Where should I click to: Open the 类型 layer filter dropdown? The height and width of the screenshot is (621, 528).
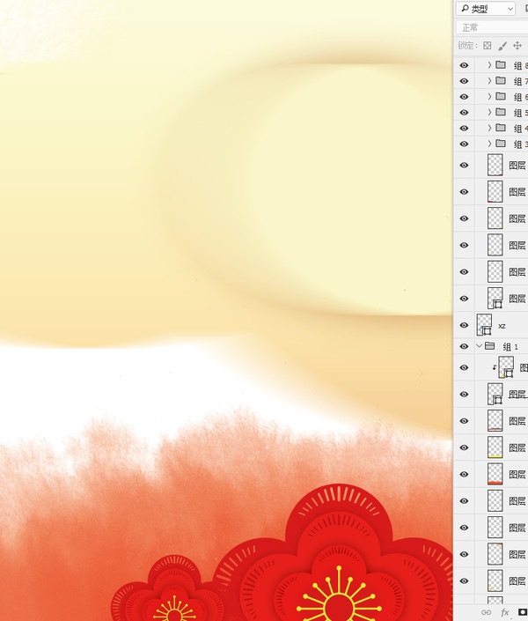click(486, 8)
